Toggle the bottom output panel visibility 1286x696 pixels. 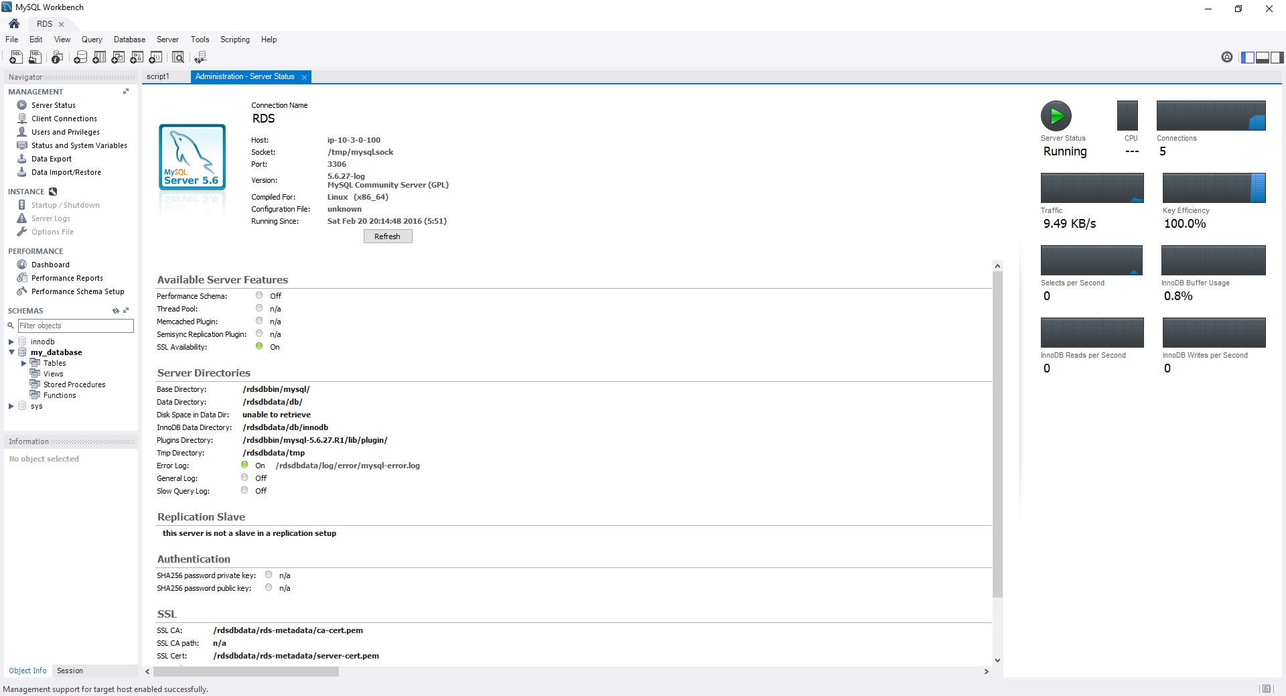[1263, 58]
